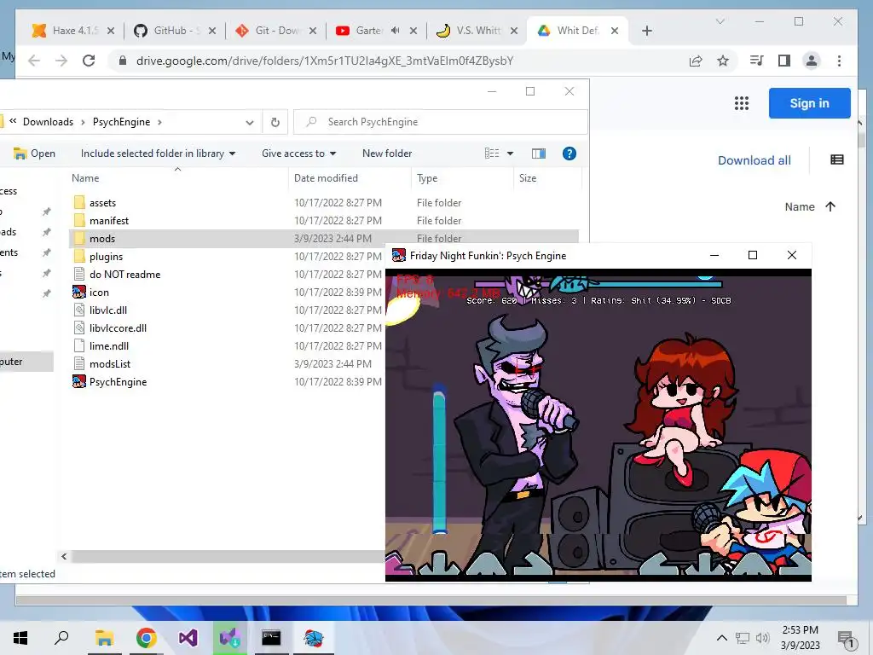Expand 'Include selected folder in library' dropdown
Screen dimensions: 873x655
click(x=232, y=154)
